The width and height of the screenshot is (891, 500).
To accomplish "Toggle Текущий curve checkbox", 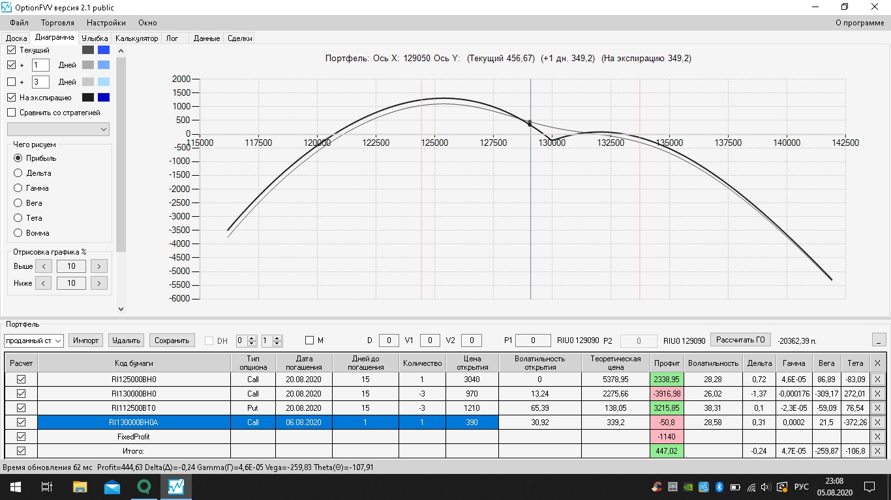I will 11,49.
